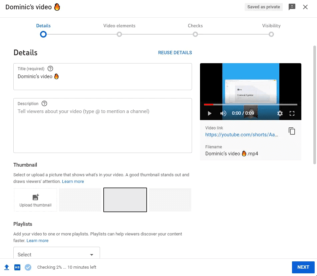This screenshot has height=276, width=317.
Task: Copy the video link
Action: point(292,131)
